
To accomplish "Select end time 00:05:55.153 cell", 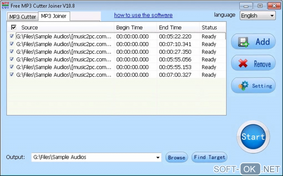I will [175, 67].
